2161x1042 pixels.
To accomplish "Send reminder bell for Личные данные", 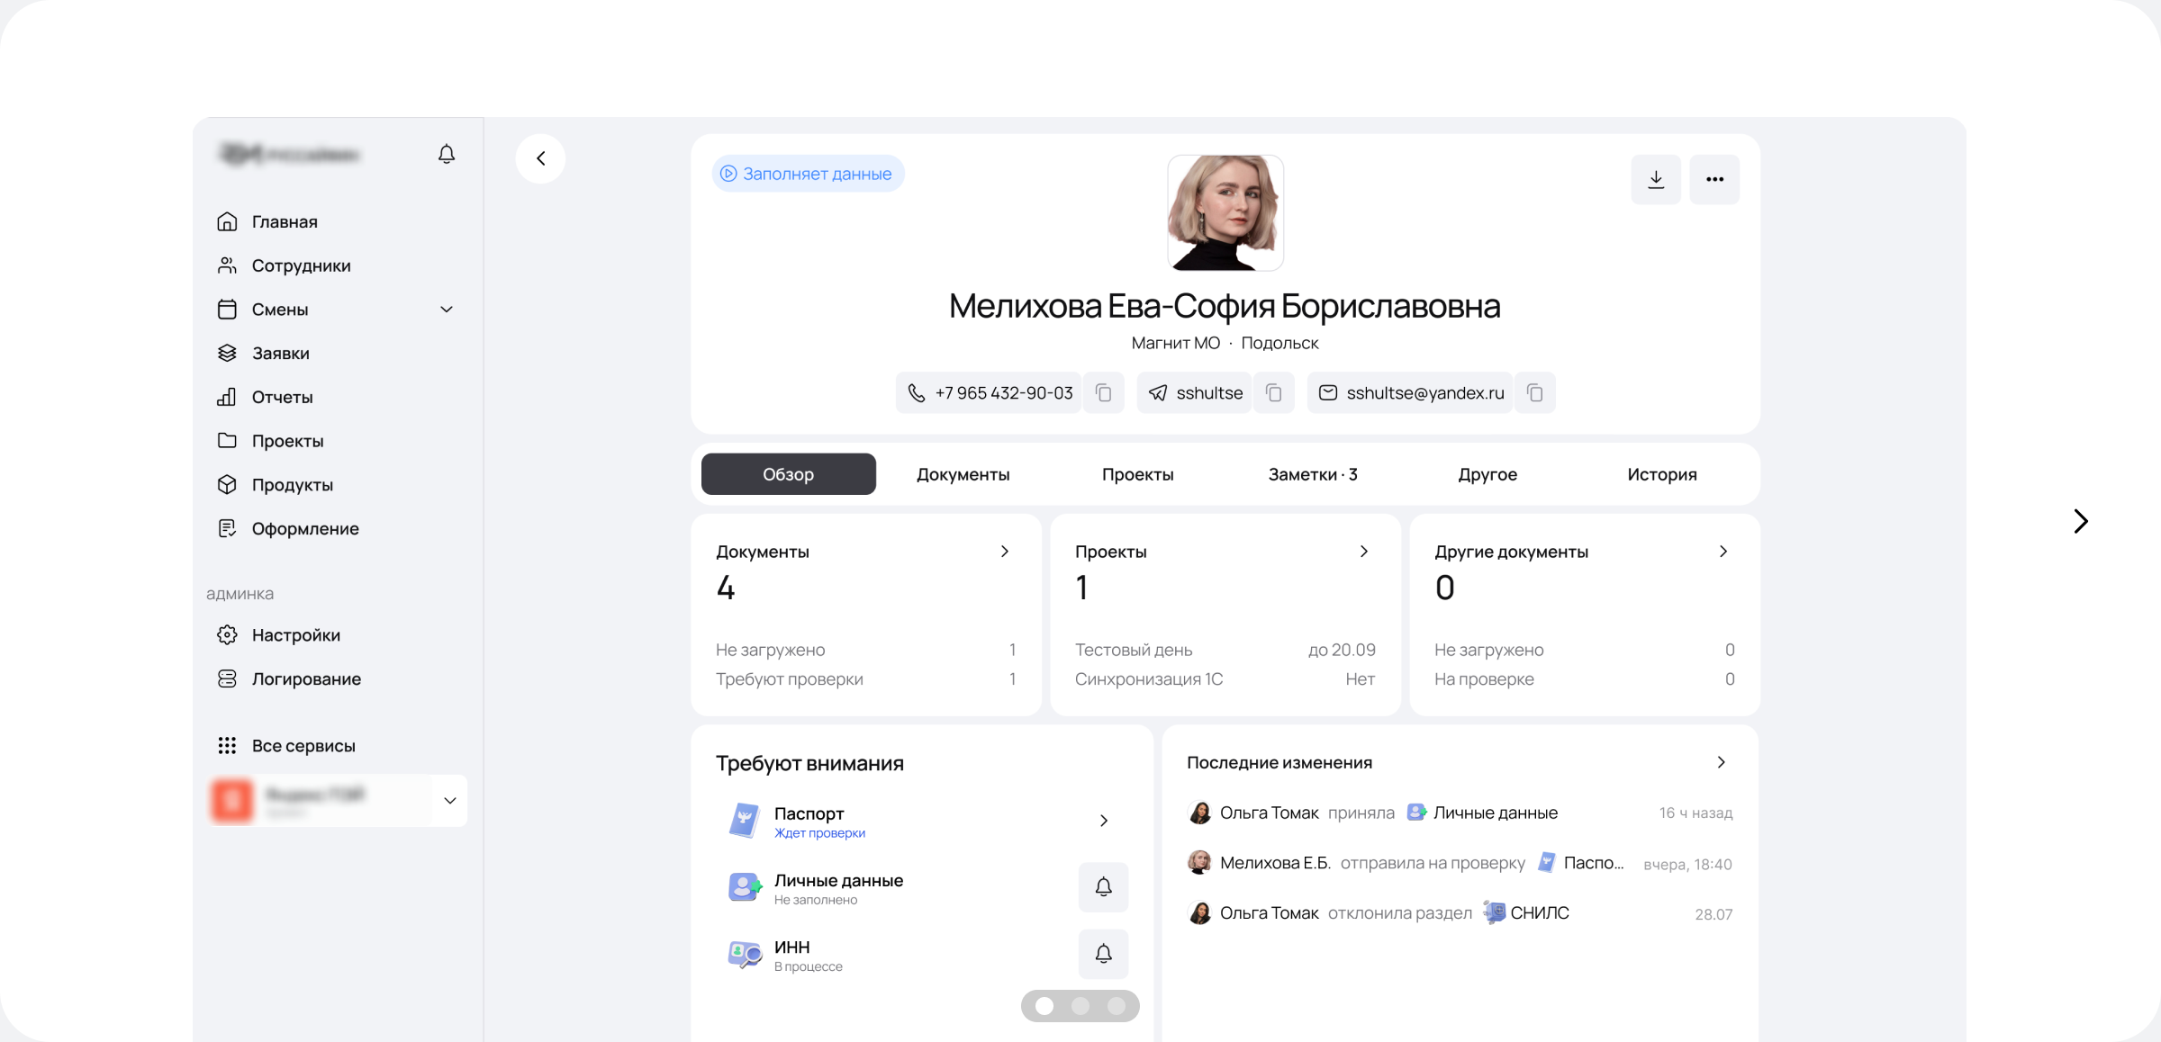I will 1104,887.
